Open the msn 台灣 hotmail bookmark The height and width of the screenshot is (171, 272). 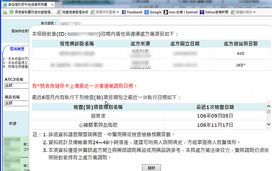[181, 12]
